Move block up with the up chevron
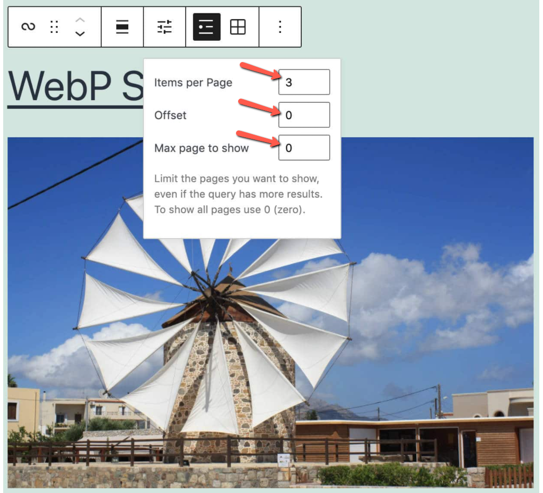This screenshot has height=493, width=543. point(80,20)
